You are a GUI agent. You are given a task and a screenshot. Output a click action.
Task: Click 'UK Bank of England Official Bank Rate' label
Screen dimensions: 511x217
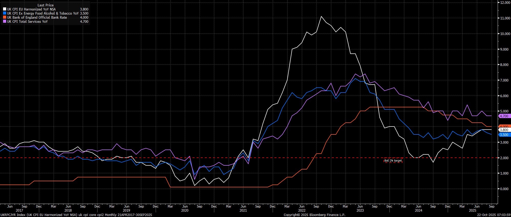tap(37, 17)
